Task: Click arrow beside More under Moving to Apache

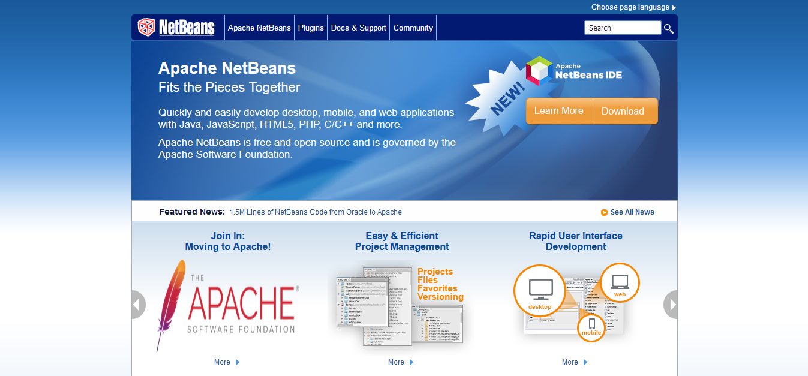Action: point(238,362)
